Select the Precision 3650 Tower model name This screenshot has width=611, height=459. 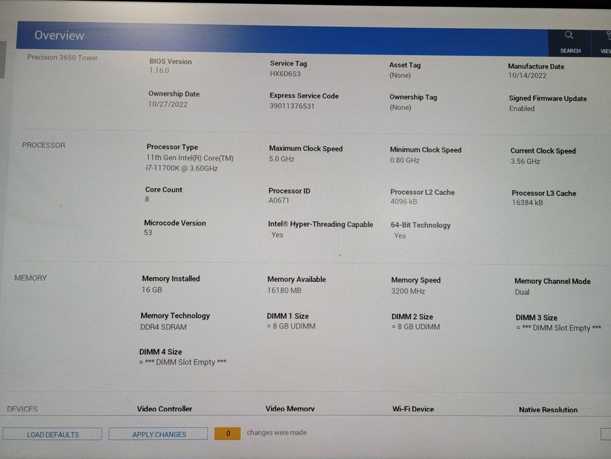click(62, 58)
